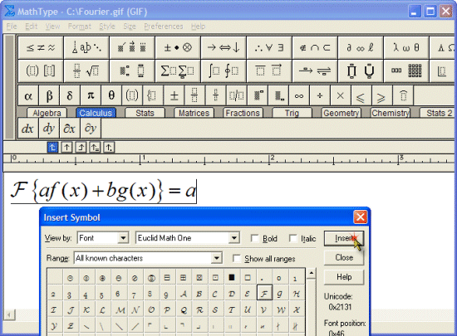Expand the View by Font dropdown
The width and height of the screenshot is (457, 336).
[x=123, y=238]
